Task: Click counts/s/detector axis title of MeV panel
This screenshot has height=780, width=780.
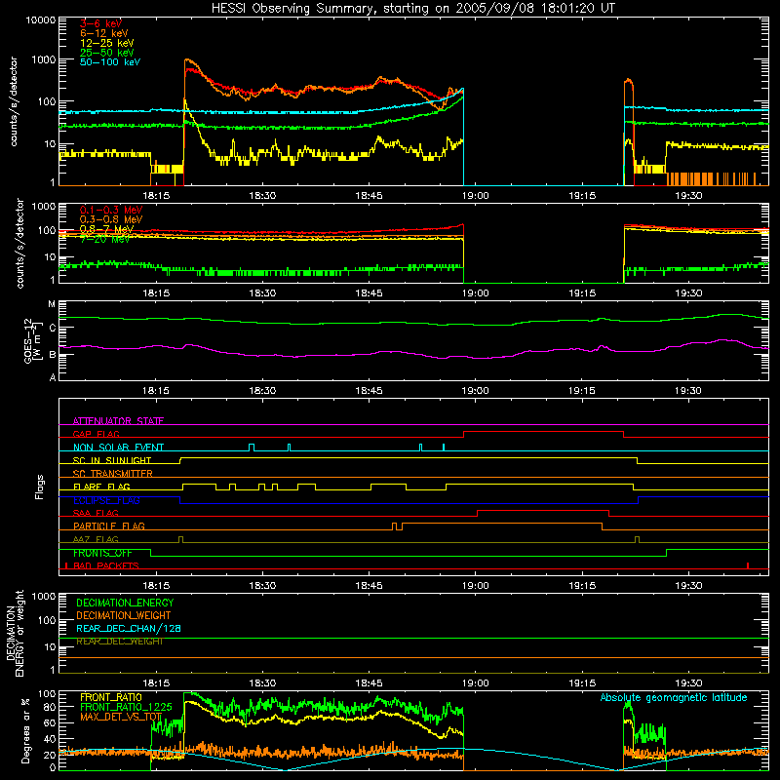Action: (19, 243)
